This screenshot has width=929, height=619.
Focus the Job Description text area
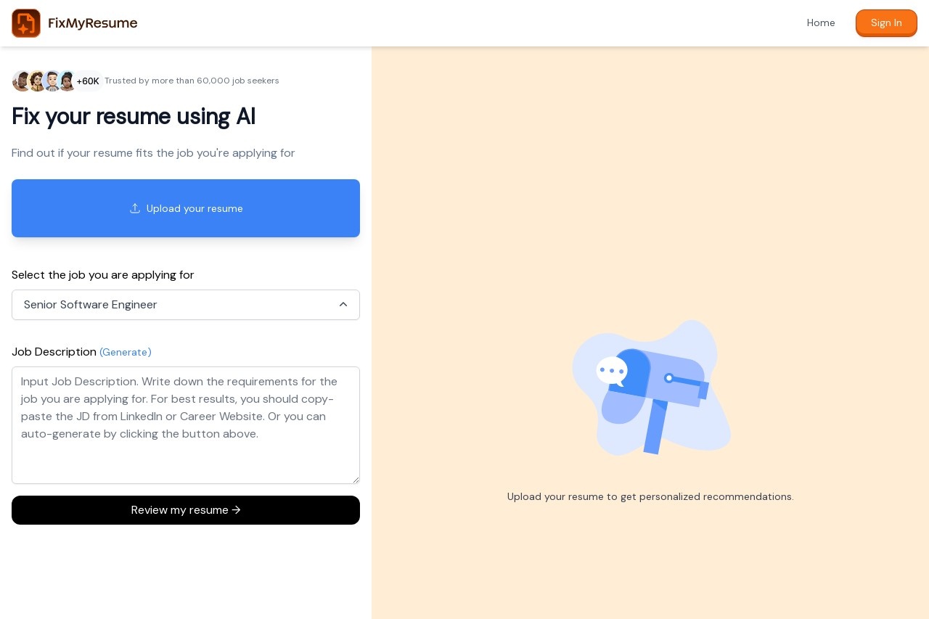tap(186, 425)
